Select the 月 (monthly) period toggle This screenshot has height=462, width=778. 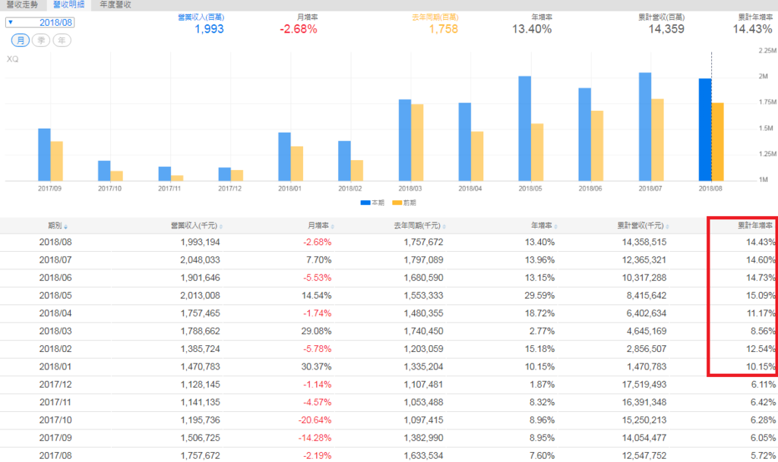click(21, 40)
